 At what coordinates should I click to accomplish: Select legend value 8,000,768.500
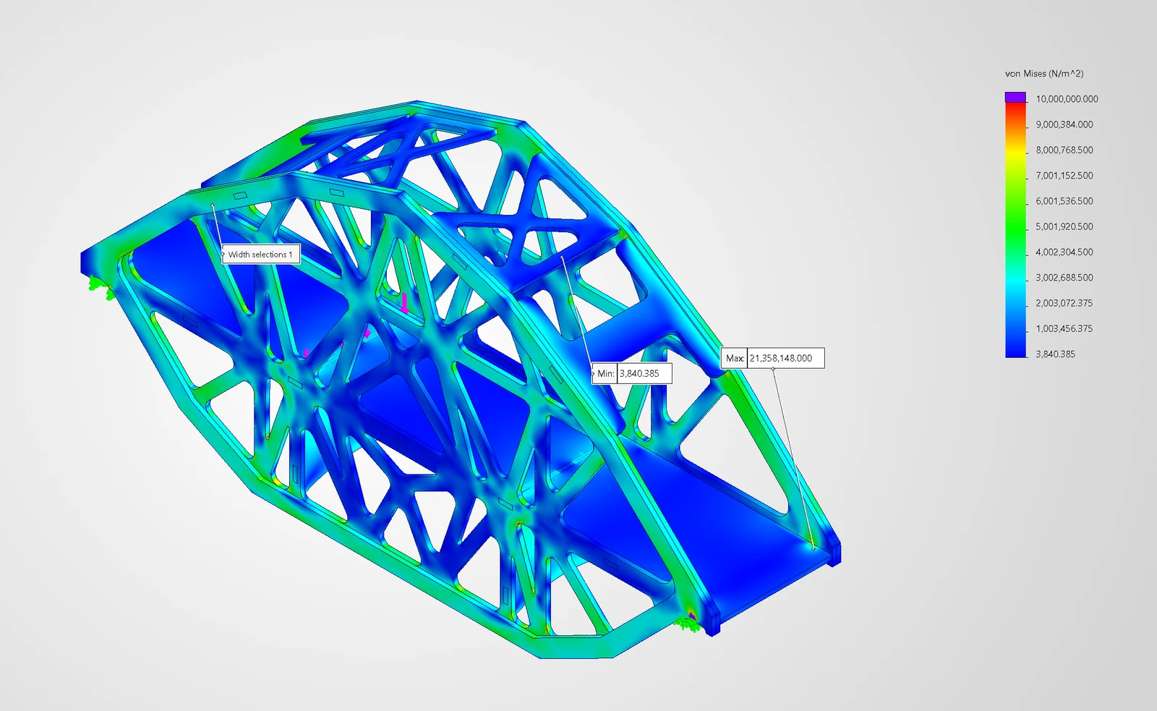click(1064, 150)
